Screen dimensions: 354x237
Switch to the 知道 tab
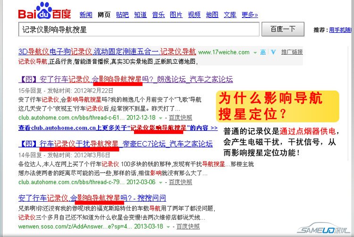[x=141, y=15]
